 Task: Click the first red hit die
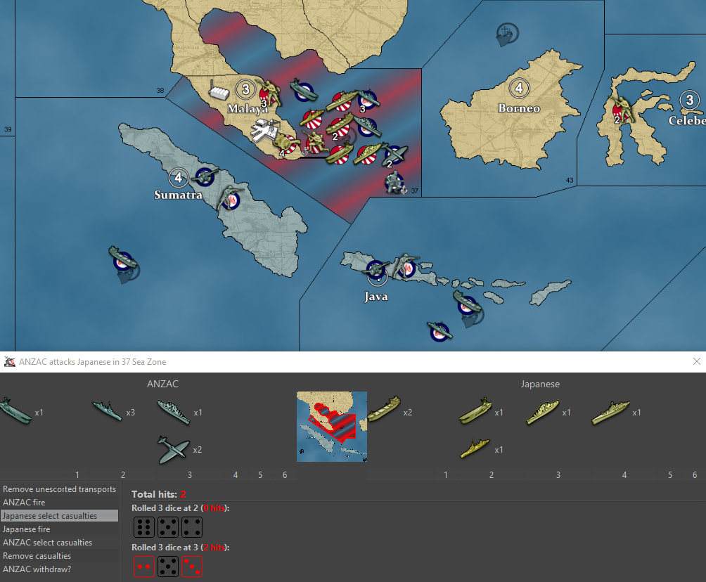click(x=143, y=567)
